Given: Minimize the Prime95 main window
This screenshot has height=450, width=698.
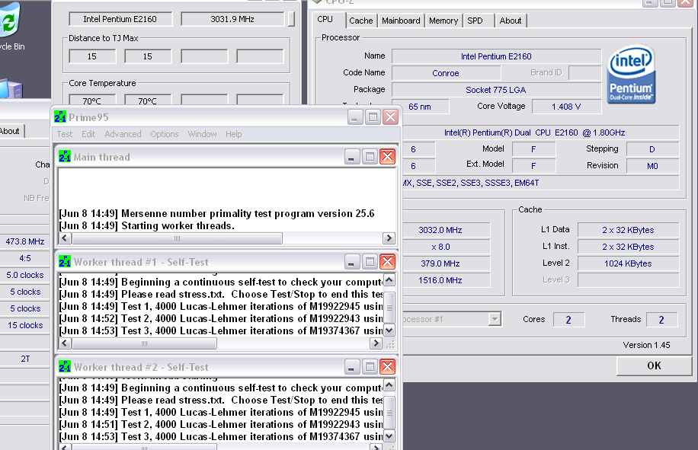Looking at the screenshot, I should click(355, 117).
